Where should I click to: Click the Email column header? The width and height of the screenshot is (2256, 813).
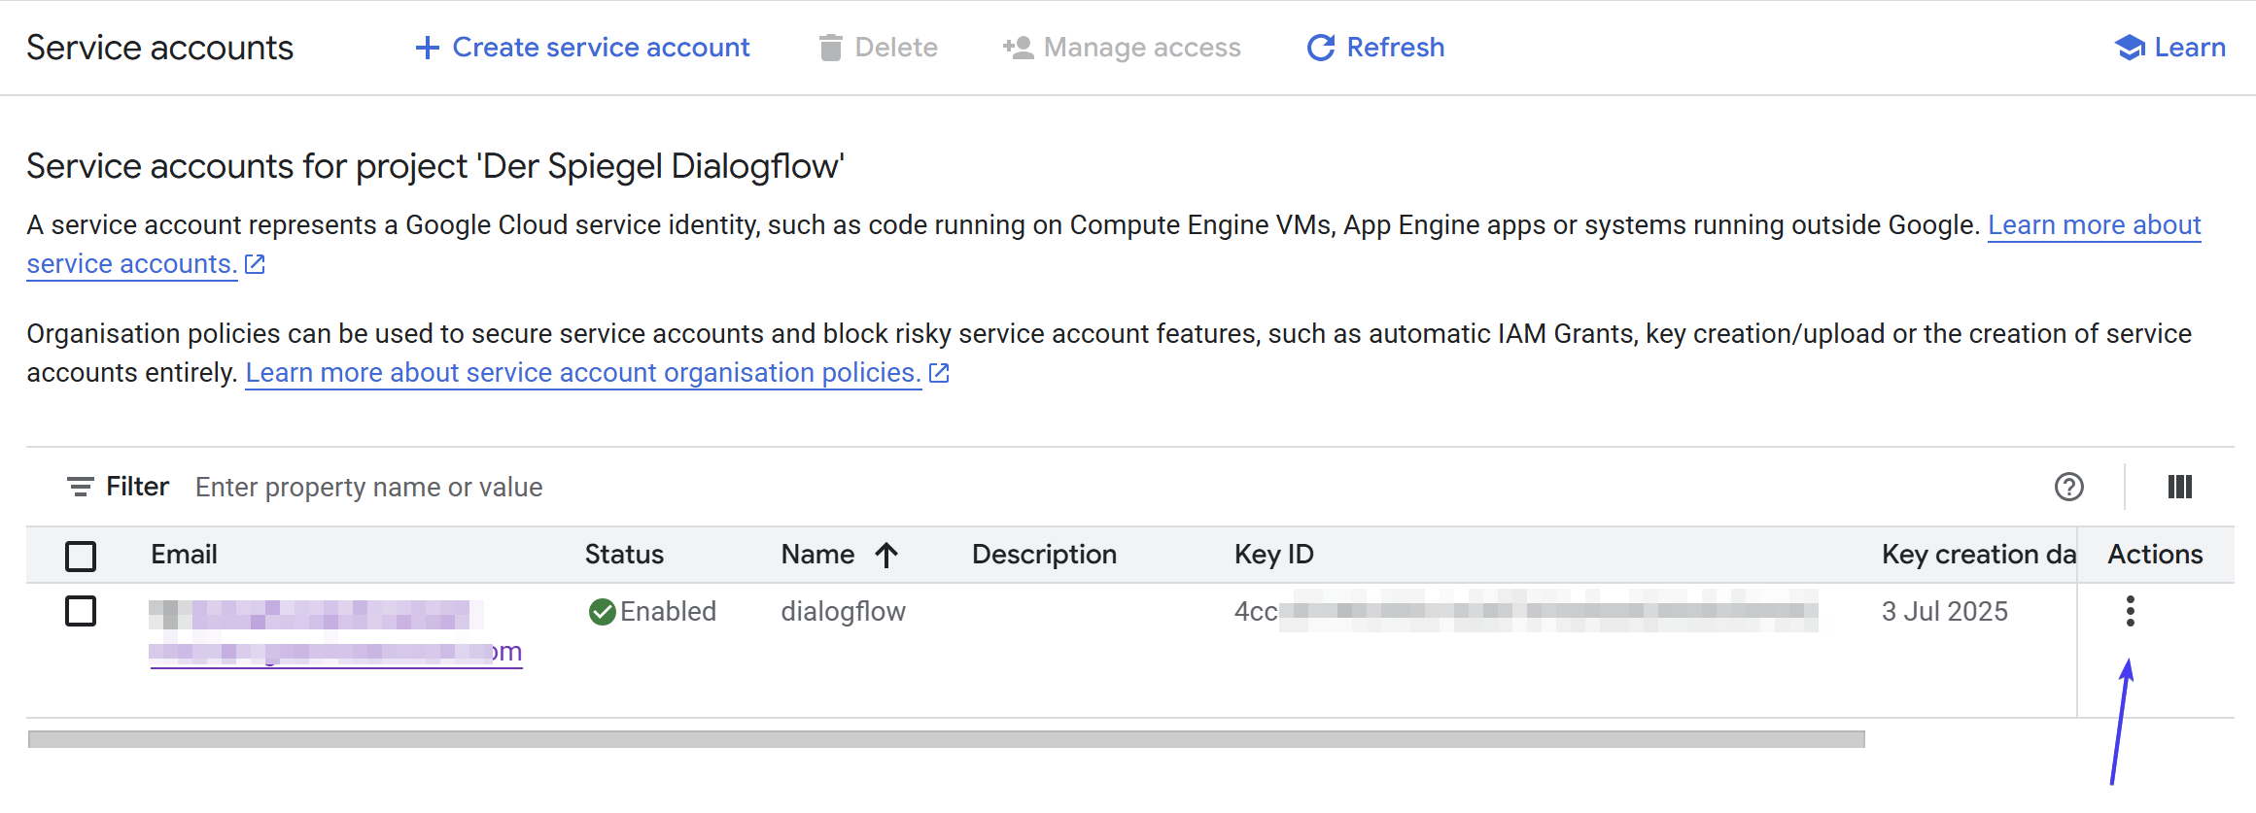point(184,555)
